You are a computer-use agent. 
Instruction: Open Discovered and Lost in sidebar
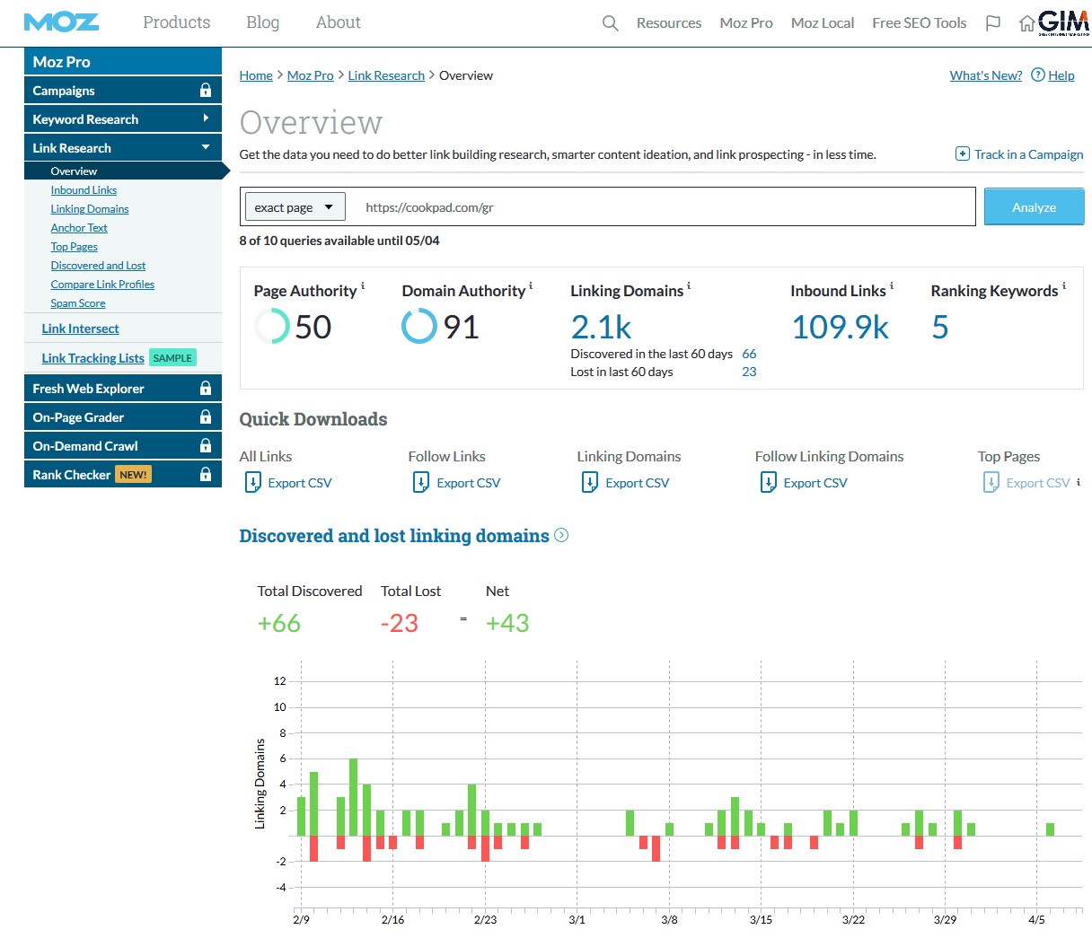(98, 266)
